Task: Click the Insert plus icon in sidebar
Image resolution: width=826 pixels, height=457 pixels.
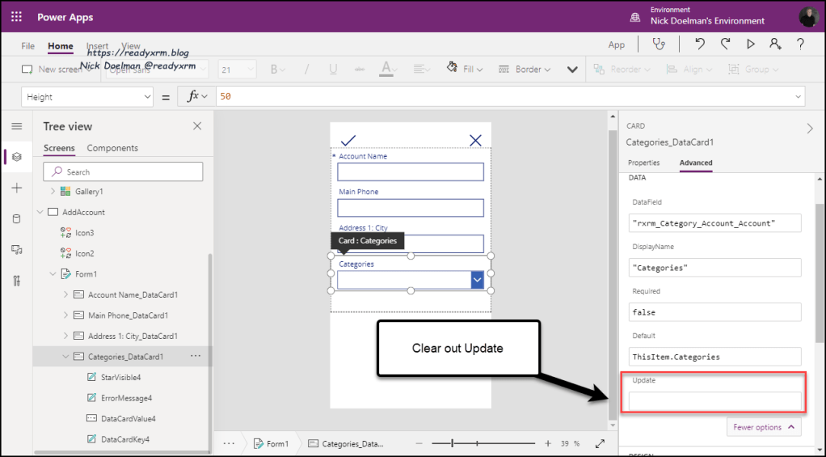Action: click(16, 188)
